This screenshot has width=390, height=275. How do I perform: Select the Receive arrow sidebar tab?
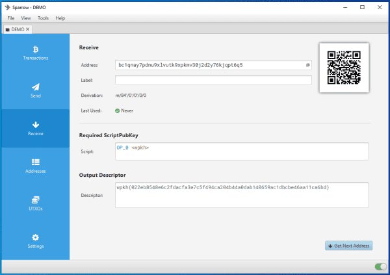(35, 128)
